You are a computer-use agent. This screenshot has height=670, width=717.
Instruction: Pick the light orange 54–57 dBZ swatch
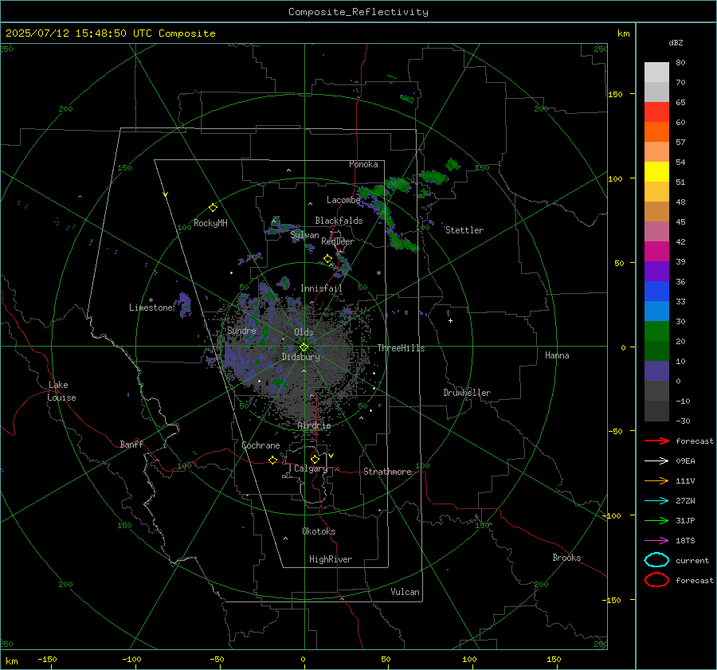(x=656, y=152)
